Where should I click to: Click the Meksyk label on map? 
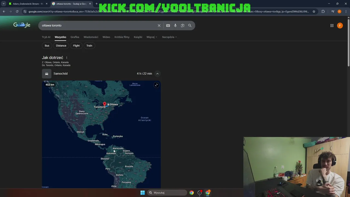point(80,132)
